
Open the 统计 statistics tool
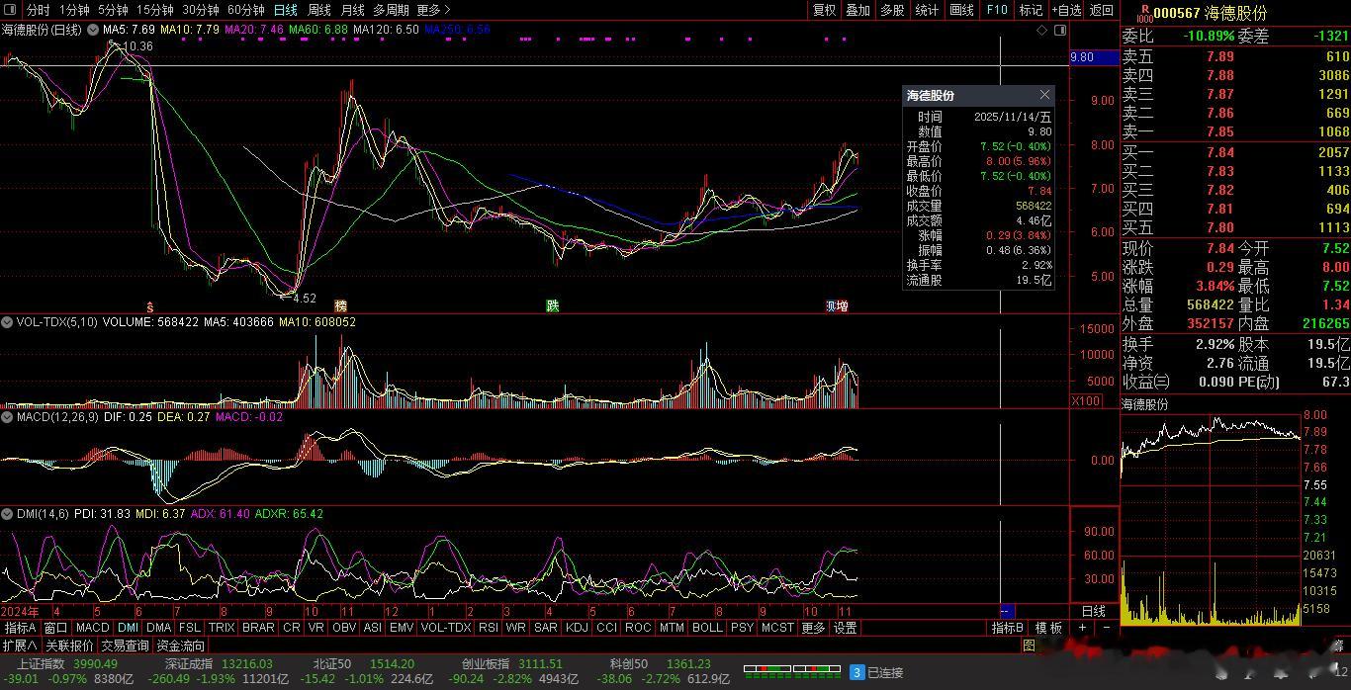click(x=927, y=10)
